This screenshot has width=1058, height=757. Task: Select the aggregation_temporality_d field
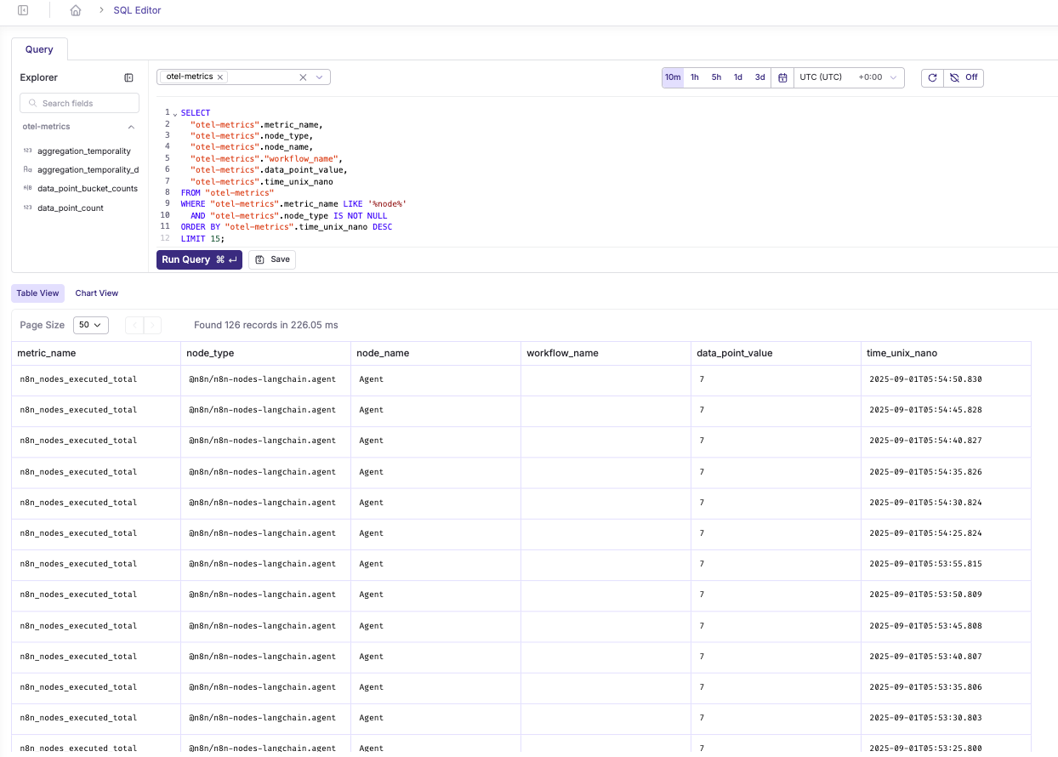pos(88,170)
